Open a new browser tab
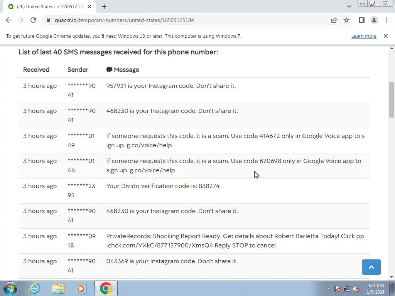The height and width of the screenshot is (296, 395). click(104, 7)
